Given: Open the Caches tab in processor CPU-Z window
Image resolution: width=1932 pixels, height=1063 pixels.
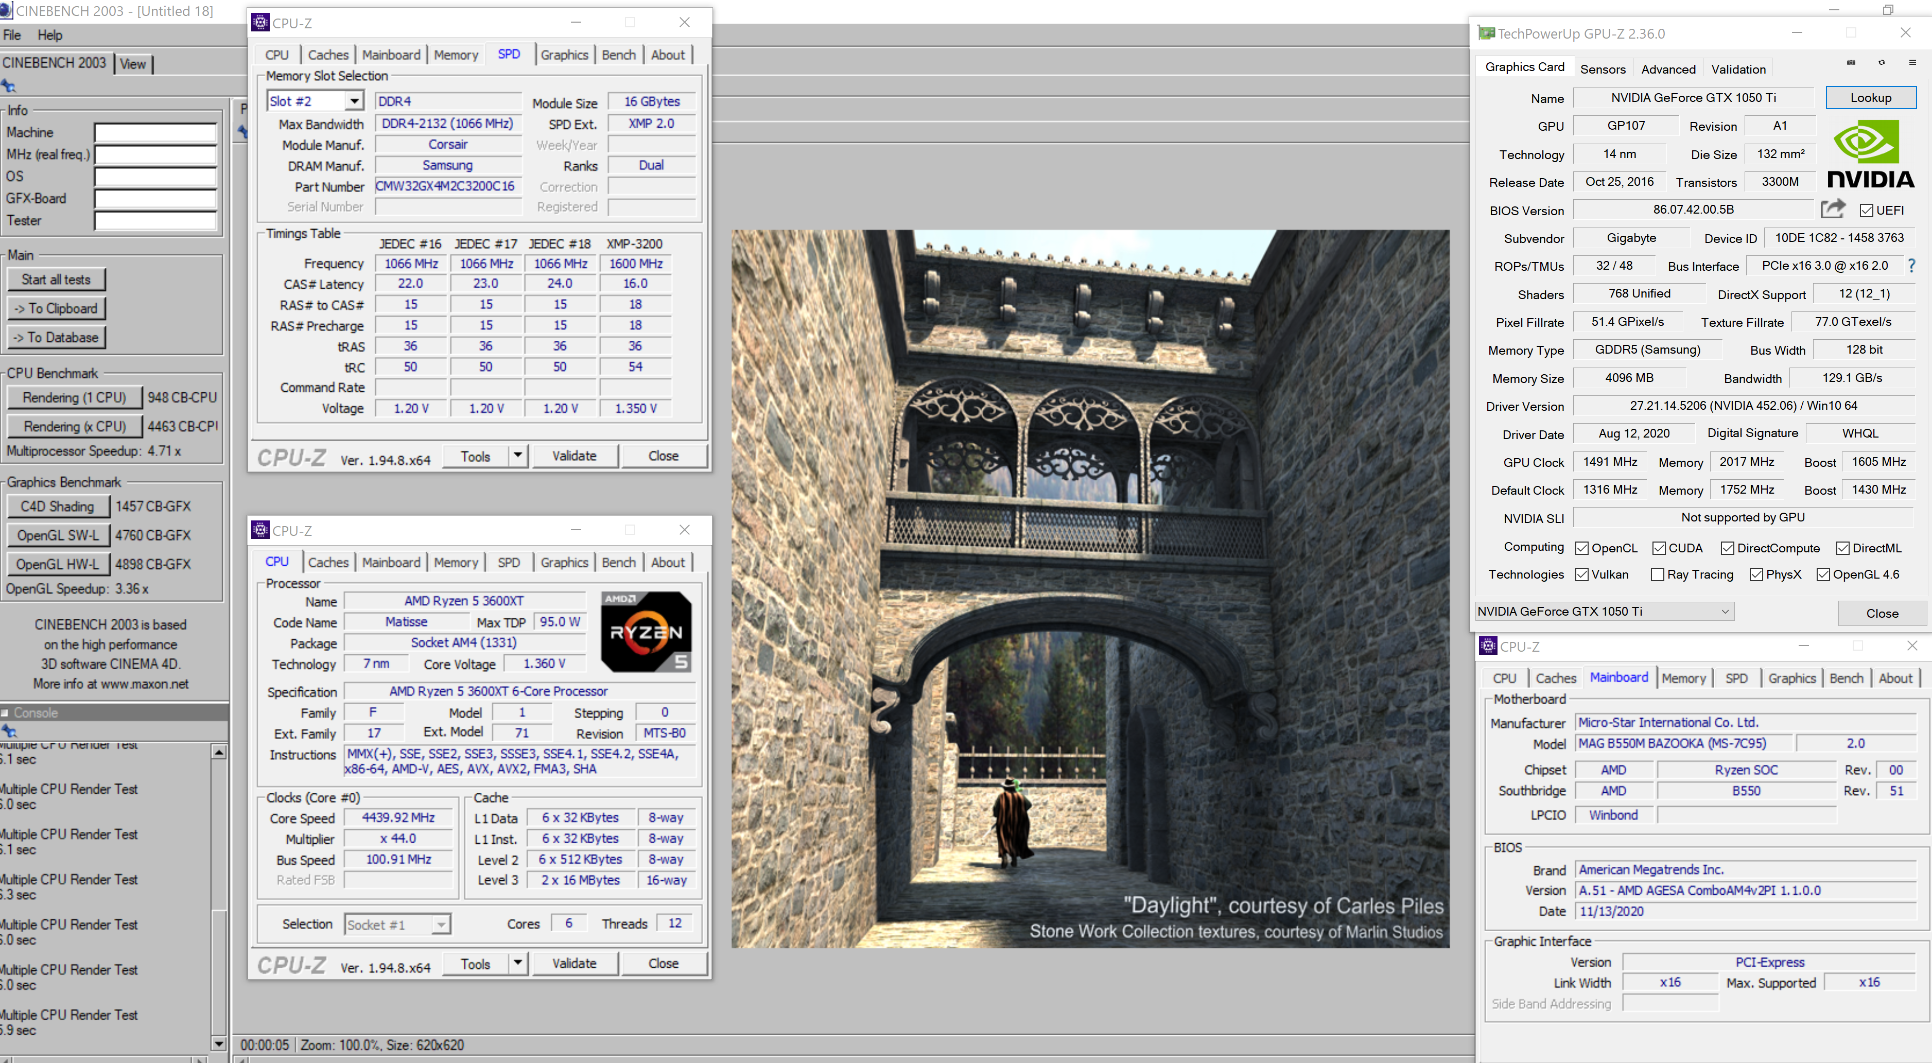Looking at the screenshot, I should (328, 562).
